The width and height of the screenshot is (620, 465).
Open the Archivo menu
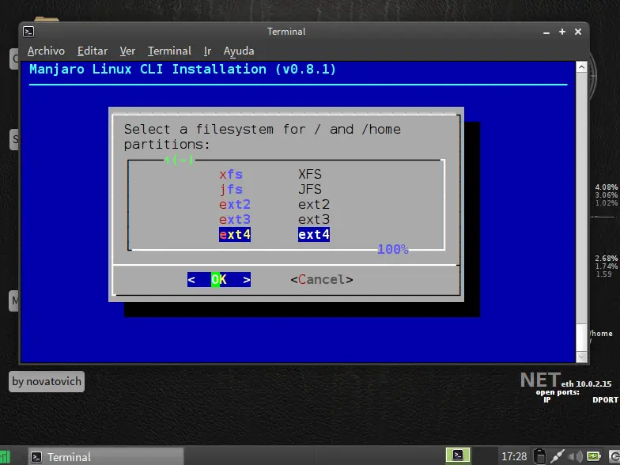tap(46, 51)
